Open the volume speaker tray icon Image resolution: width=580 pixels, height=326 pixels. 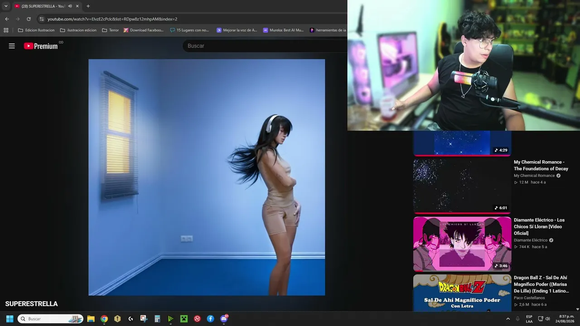(x=547, y=319)
